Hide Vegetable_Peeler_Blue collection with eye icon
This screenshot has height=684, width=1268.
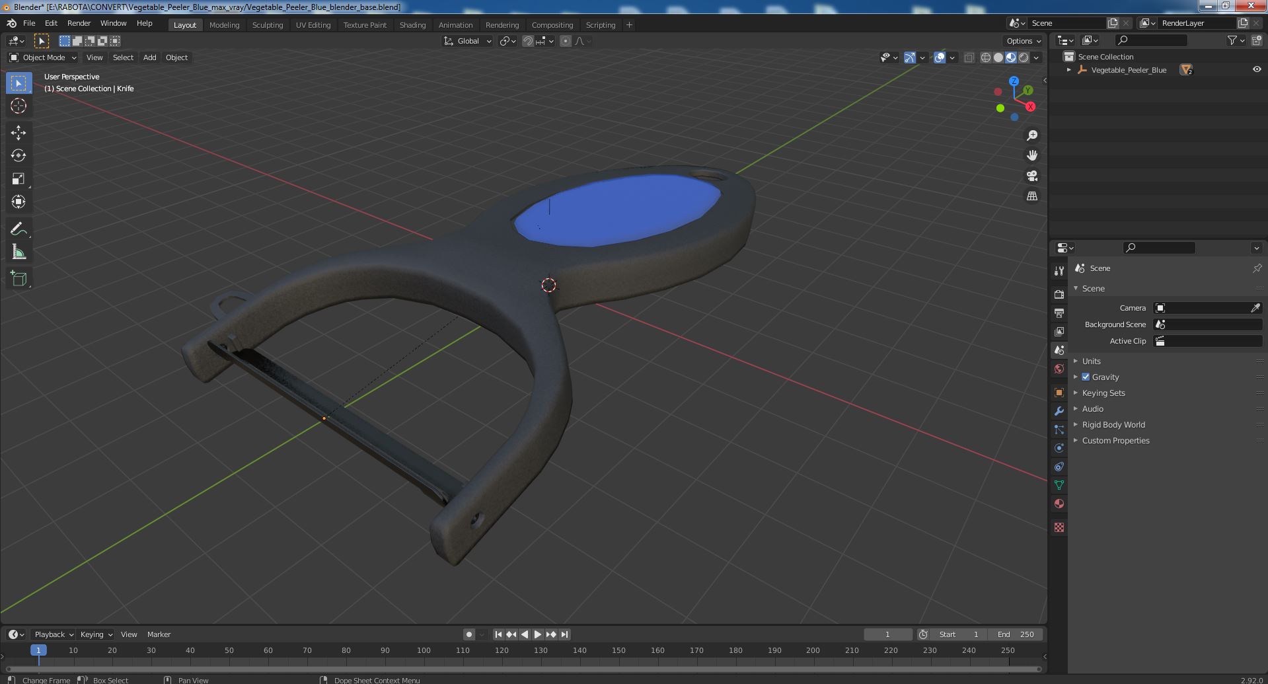tap(1256, 69)
